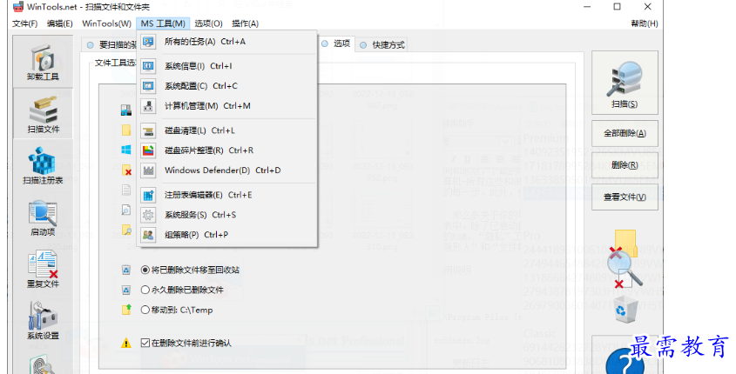The width and height of the screenshot is (736, 374).
Task: Open the 操作(A) menu
Action: (x=245, y=23)
